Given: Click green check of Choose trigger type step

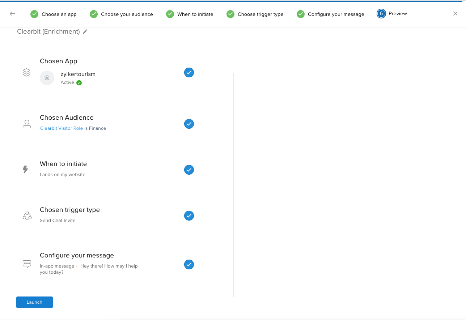Looking at the screenshot, I should point(230,14).
